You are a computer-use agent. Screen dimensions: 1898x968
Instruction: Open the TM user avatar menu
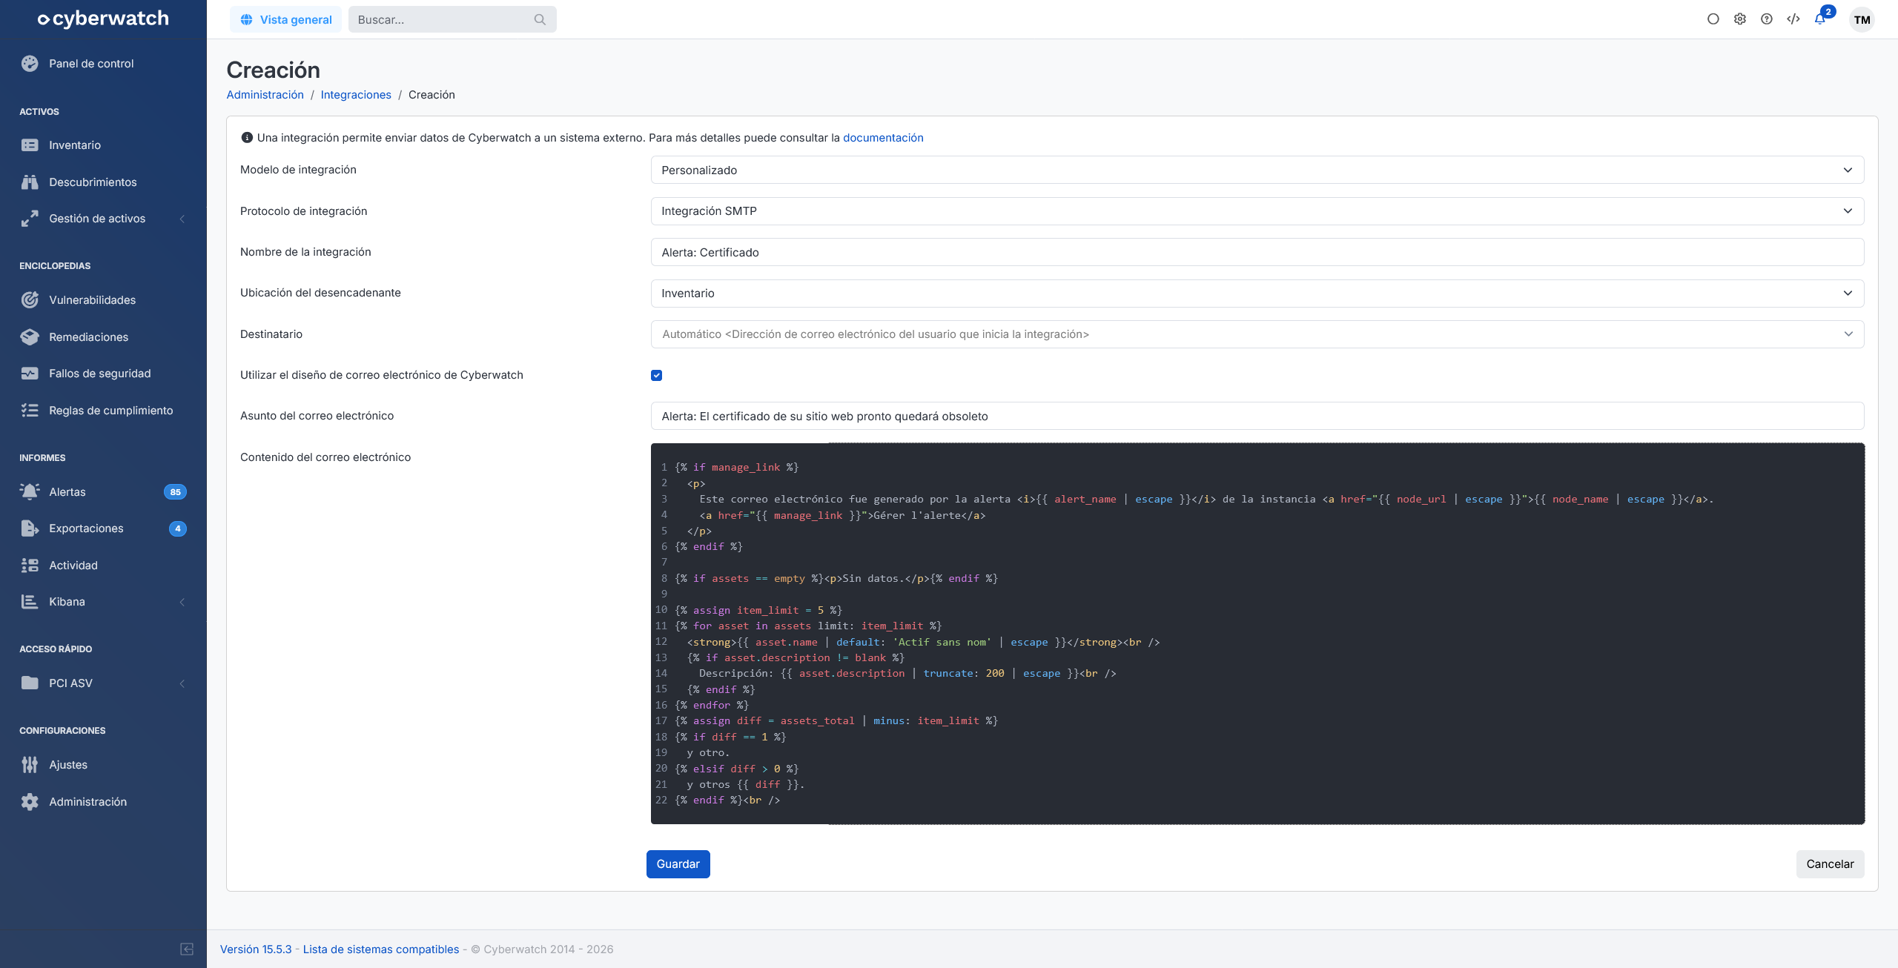tap(1862, 20)
